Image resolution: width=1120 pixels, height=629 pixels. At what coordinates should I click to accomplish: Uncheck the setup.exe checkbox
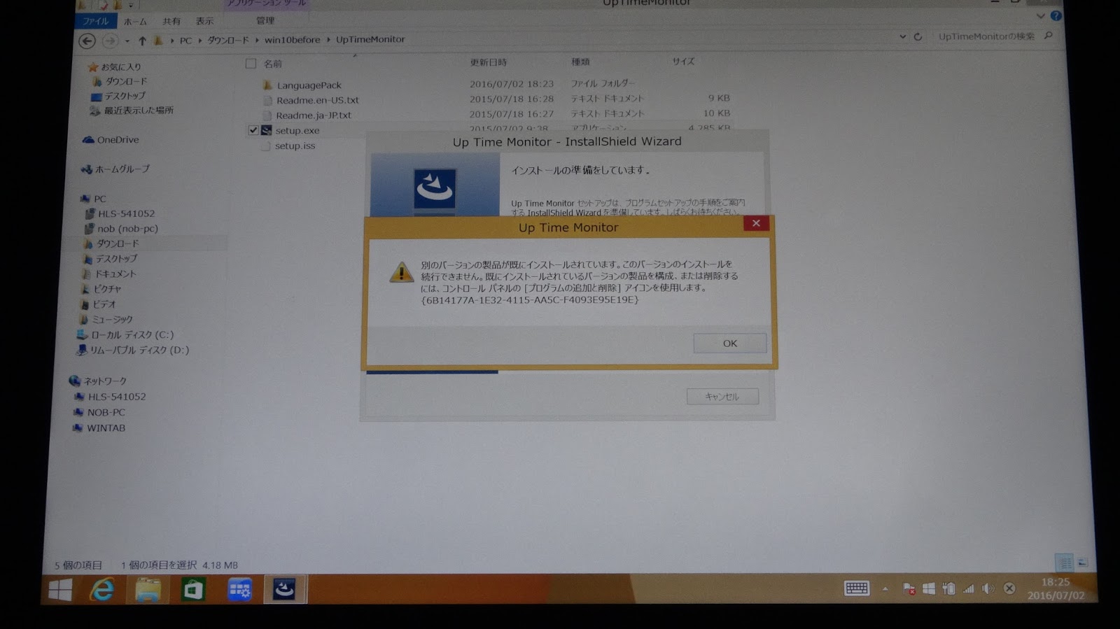tap(253, 130)
